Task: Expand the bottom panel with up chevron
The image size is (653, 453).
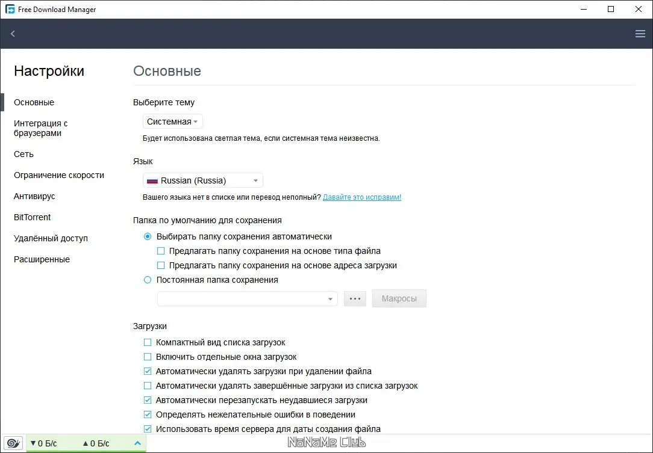Action: (137, 443)
